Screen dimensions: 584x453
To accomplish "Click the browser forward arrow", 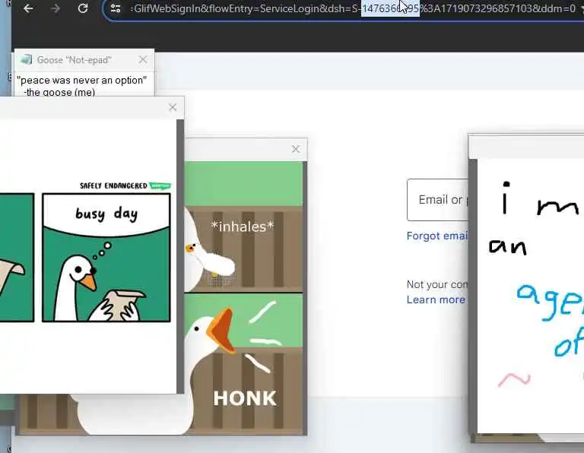I will tap(55, 8).
